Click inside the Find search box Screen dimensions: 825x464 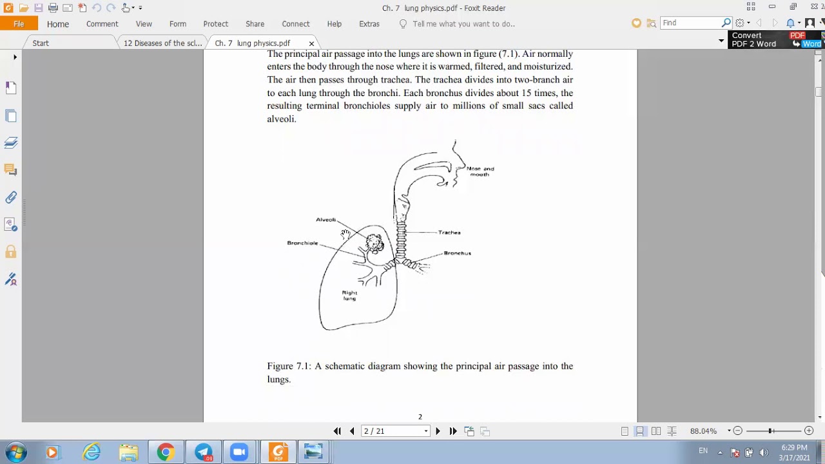690,23
